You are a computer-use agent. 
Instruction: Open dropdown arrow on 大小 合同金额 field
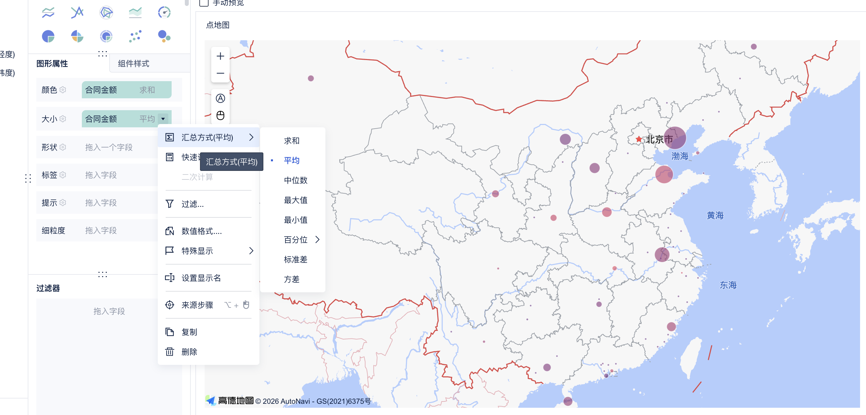[x=163, y=119]
